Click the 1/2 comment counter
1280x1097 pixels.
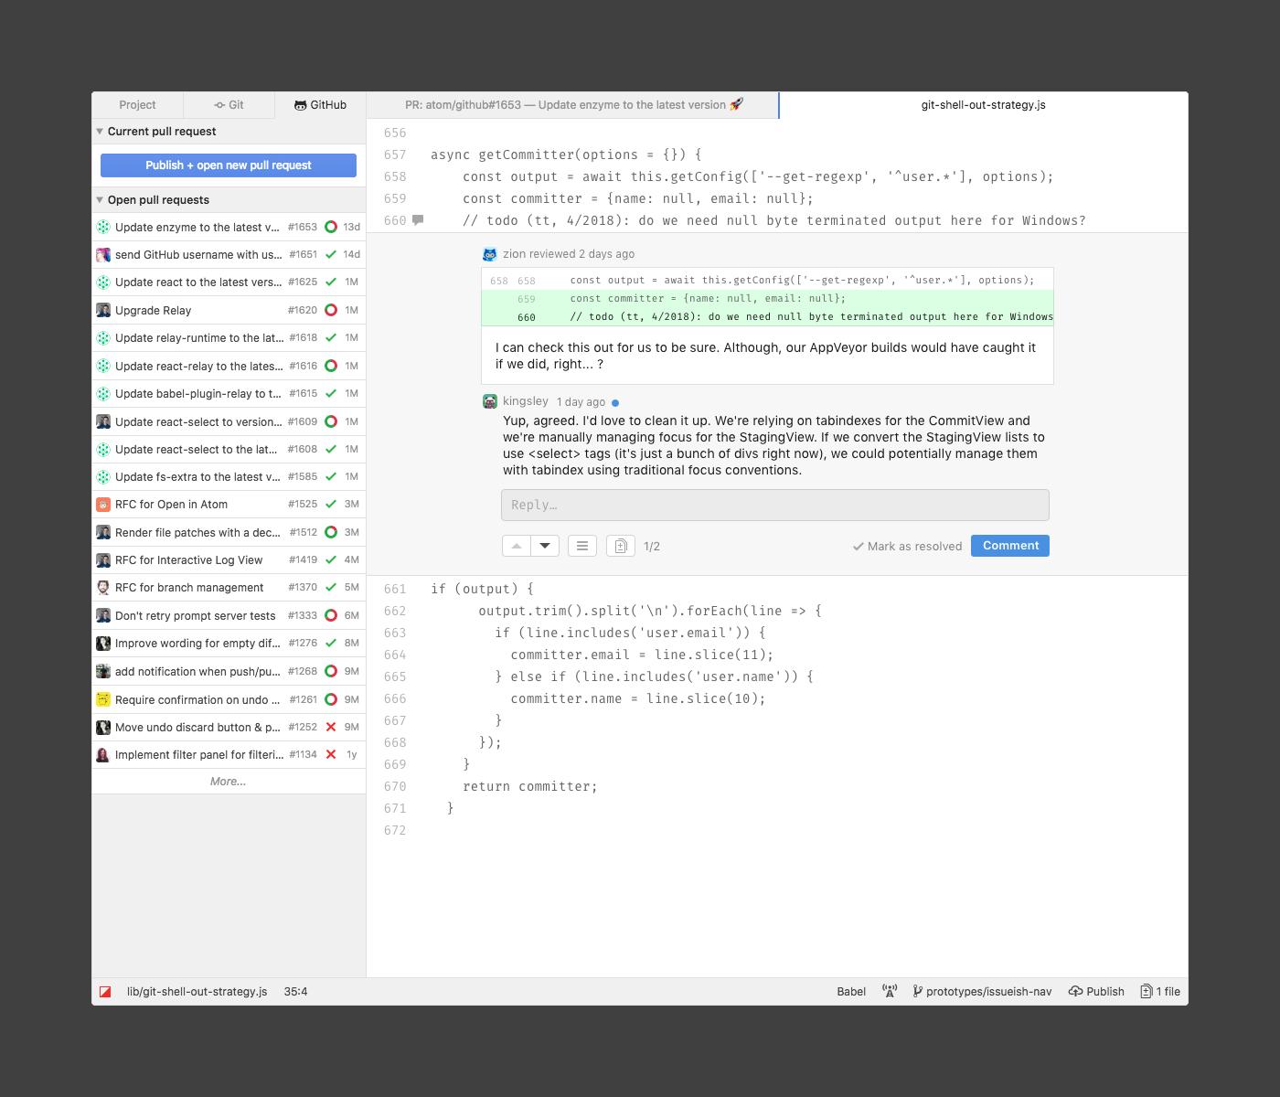652,547
